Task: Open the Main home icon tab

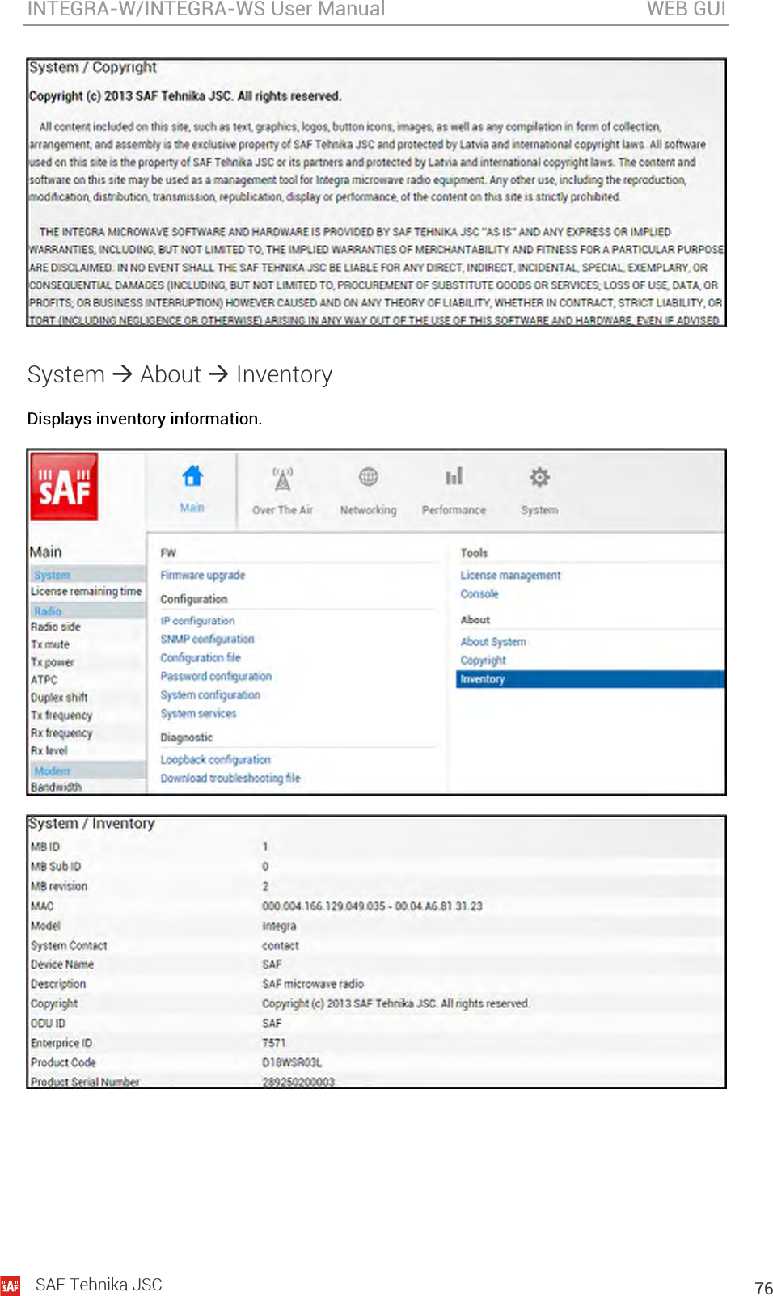Action: pos(192,476)
